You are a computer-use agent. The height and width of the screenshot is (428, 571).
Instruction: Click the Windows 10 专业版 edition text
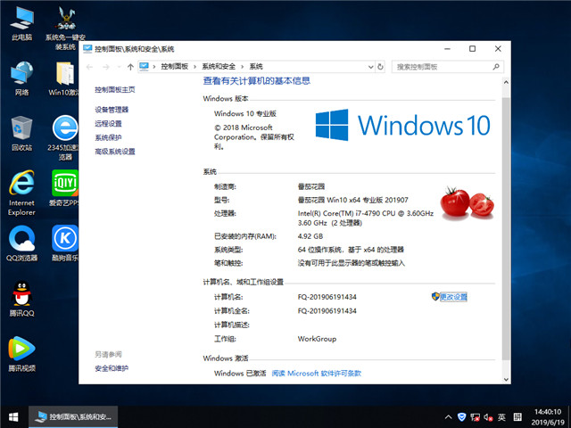245,113
